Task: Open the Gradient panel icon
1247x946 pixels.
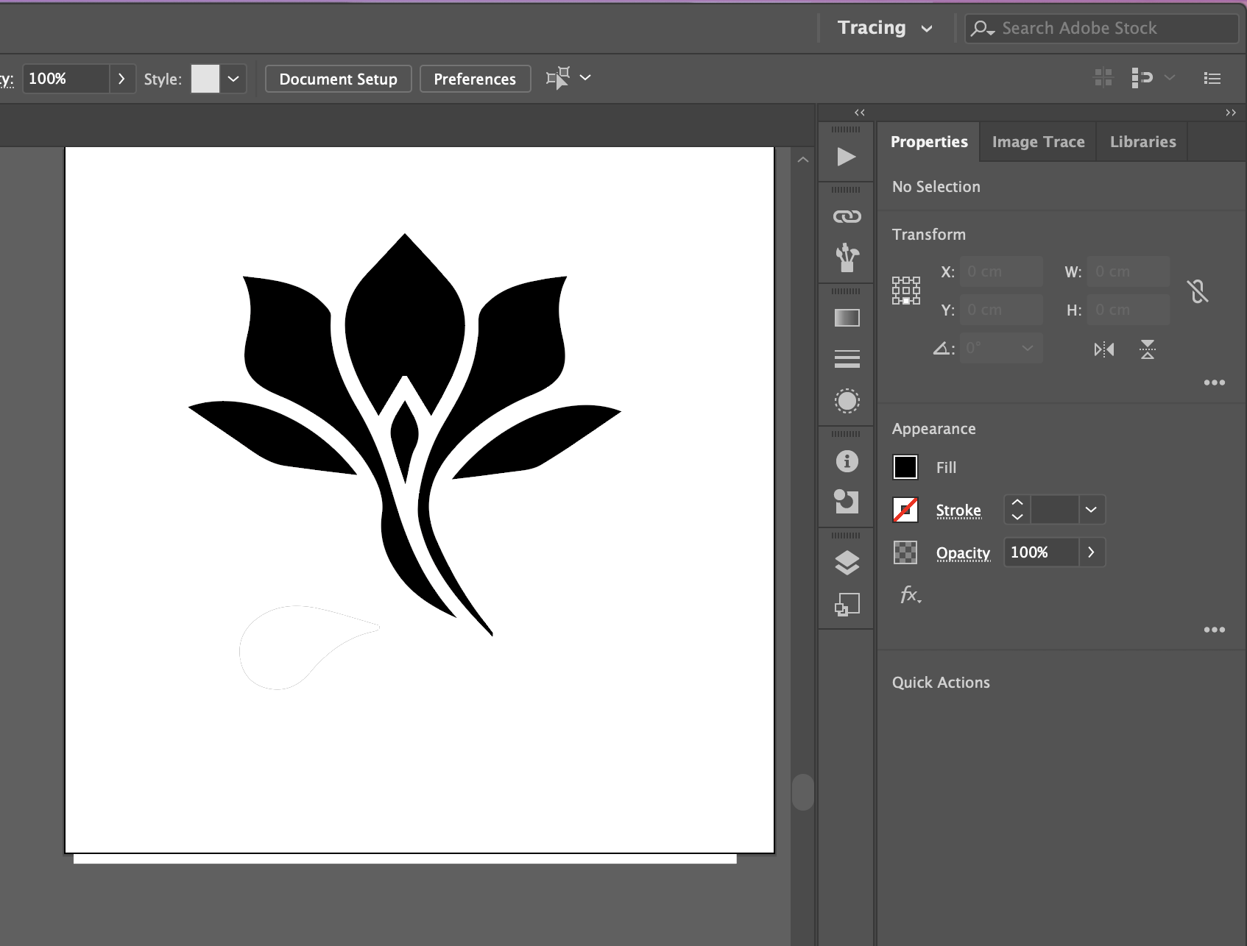Action: (x=847, y=318)
